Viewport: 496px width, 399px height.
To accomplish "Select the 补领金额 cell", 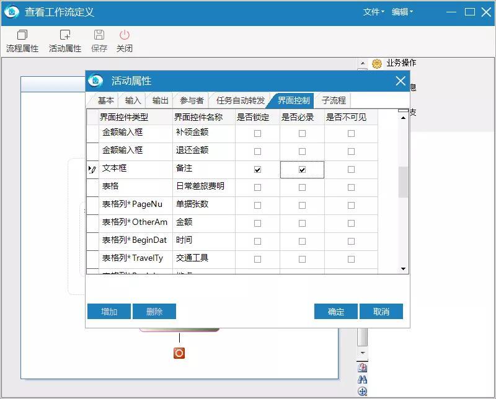I will pyautogui.click(x=204, y=133).
